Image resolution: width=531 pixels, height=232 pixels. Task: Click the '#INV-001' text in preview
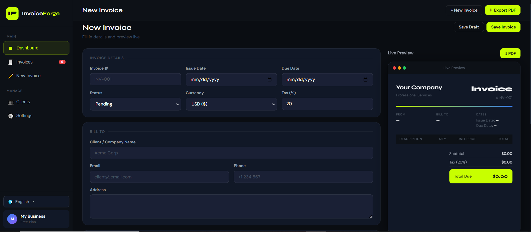504,98
